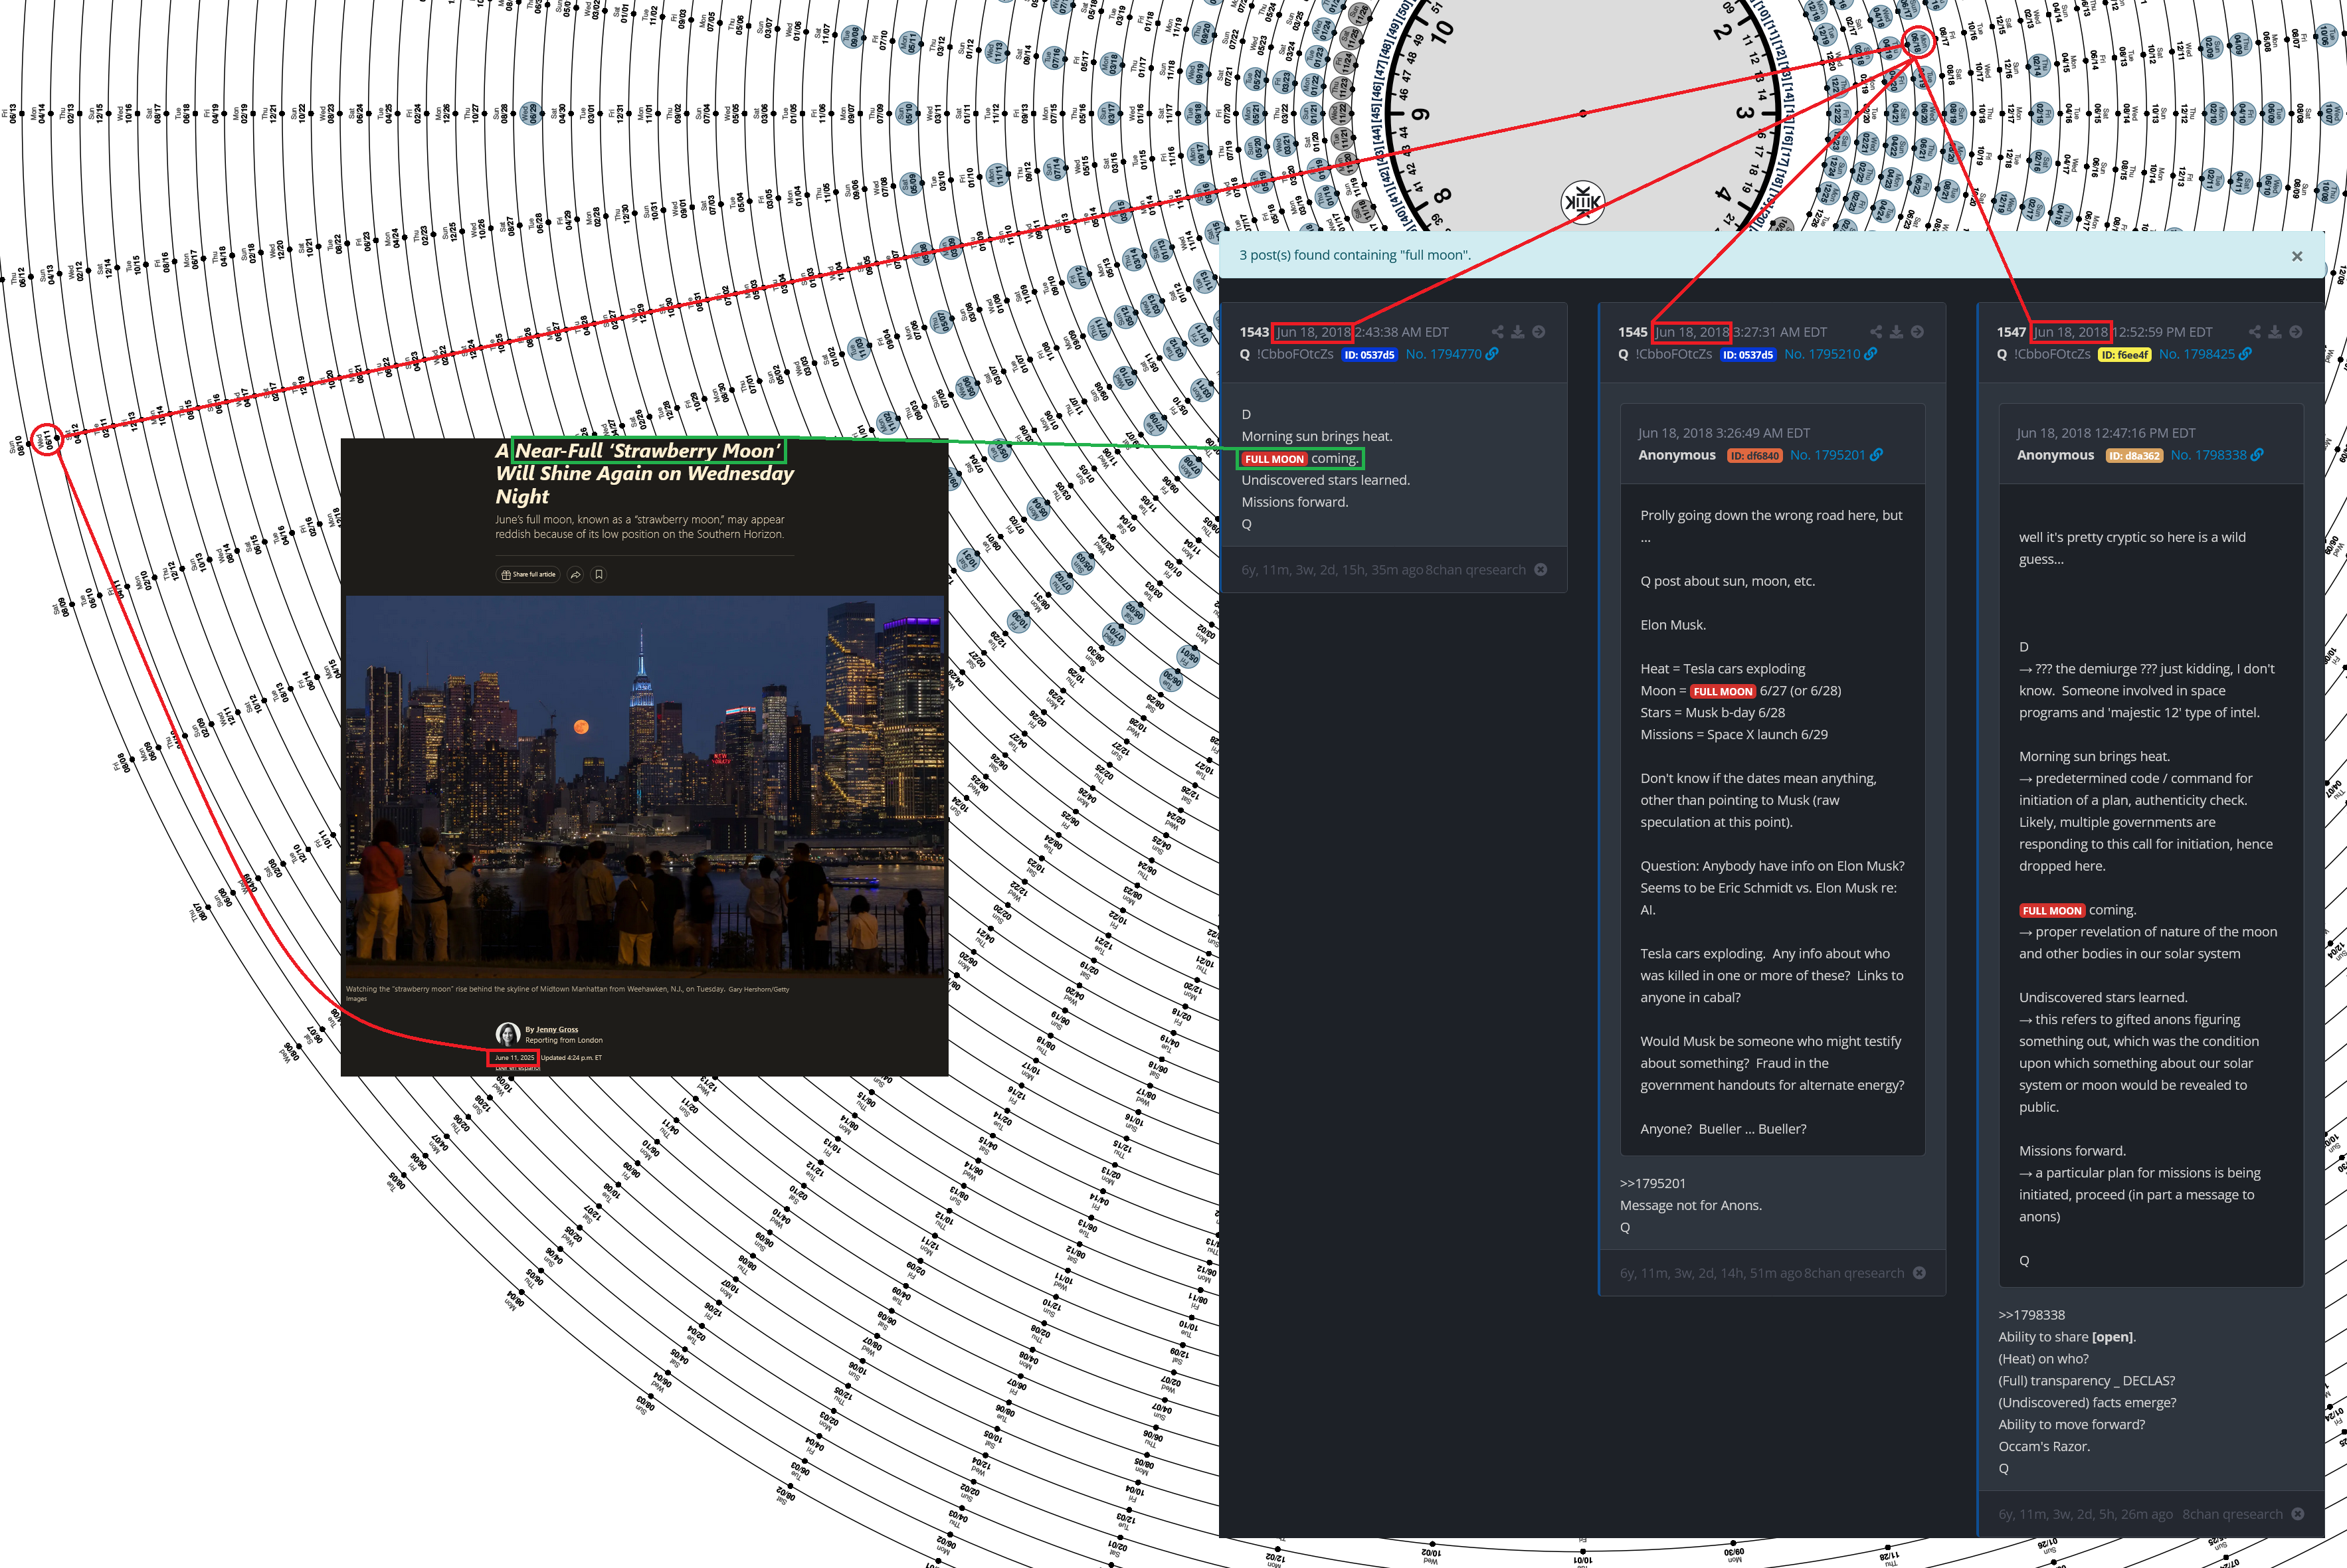Screen dimensions: 2347x1568
Task: Click ID: 0537d5 badge on post 1545
Action: tap(1748, 355)
